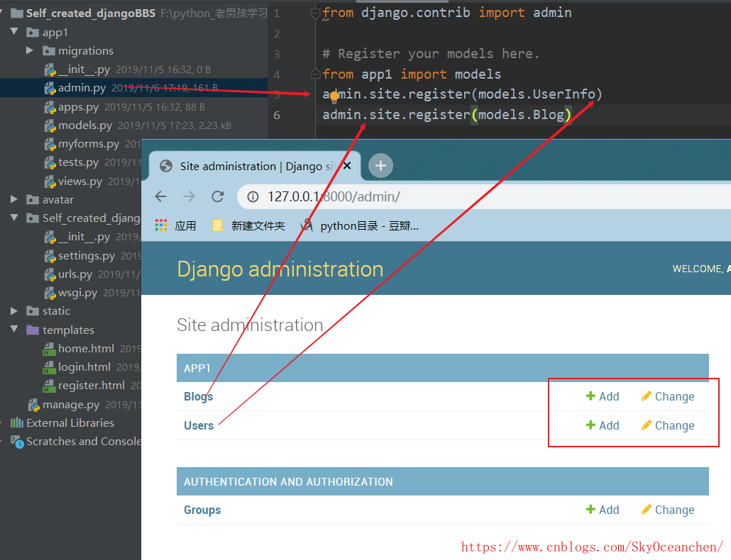Click the address bar URL field
This screenshot has width=731, height=560.
click(x=483, y=196)
